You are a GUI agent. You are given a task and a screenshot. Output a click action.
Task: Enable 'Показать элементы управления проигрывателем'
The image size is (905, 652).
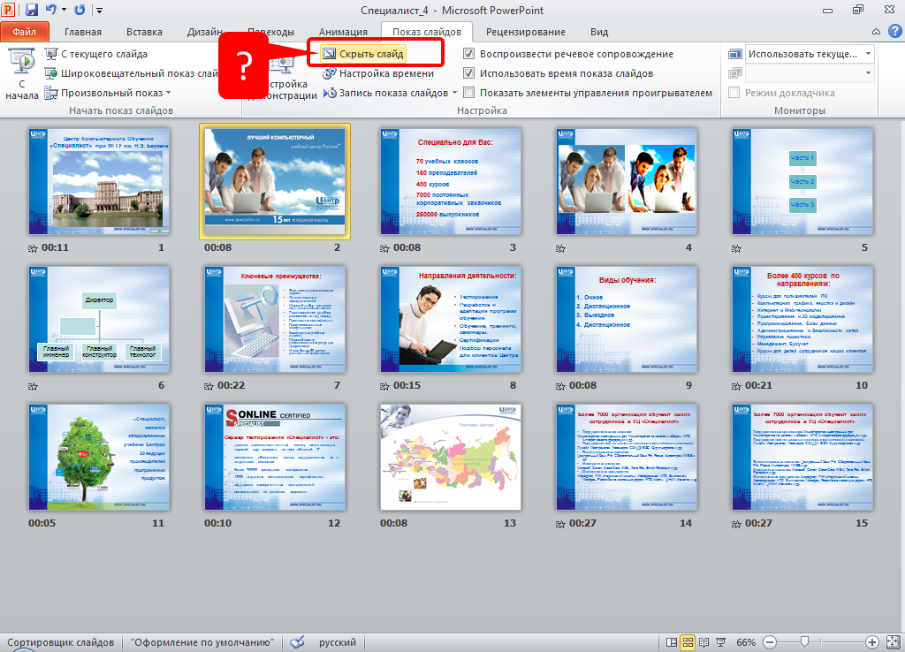pyautogui.click(x=469, y=93)
